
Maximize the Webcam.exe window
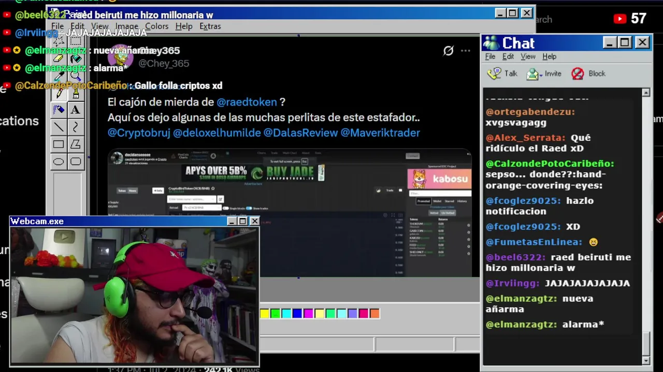pos(242,221)
